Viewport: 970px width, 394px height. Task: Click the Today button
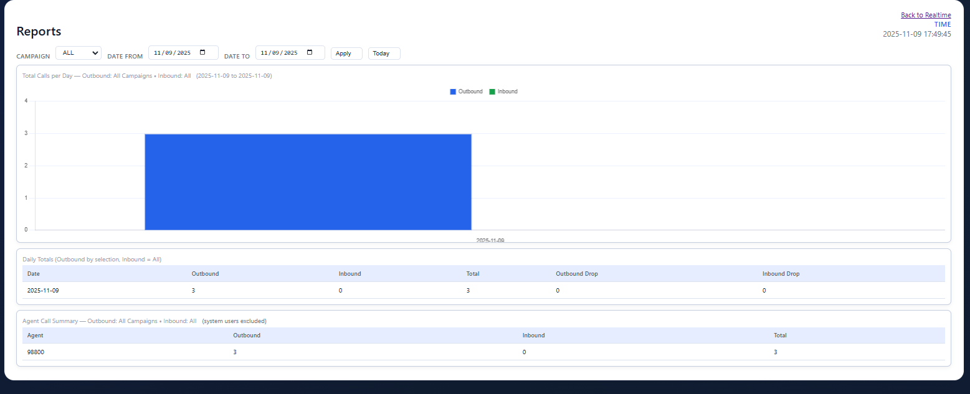383,53
